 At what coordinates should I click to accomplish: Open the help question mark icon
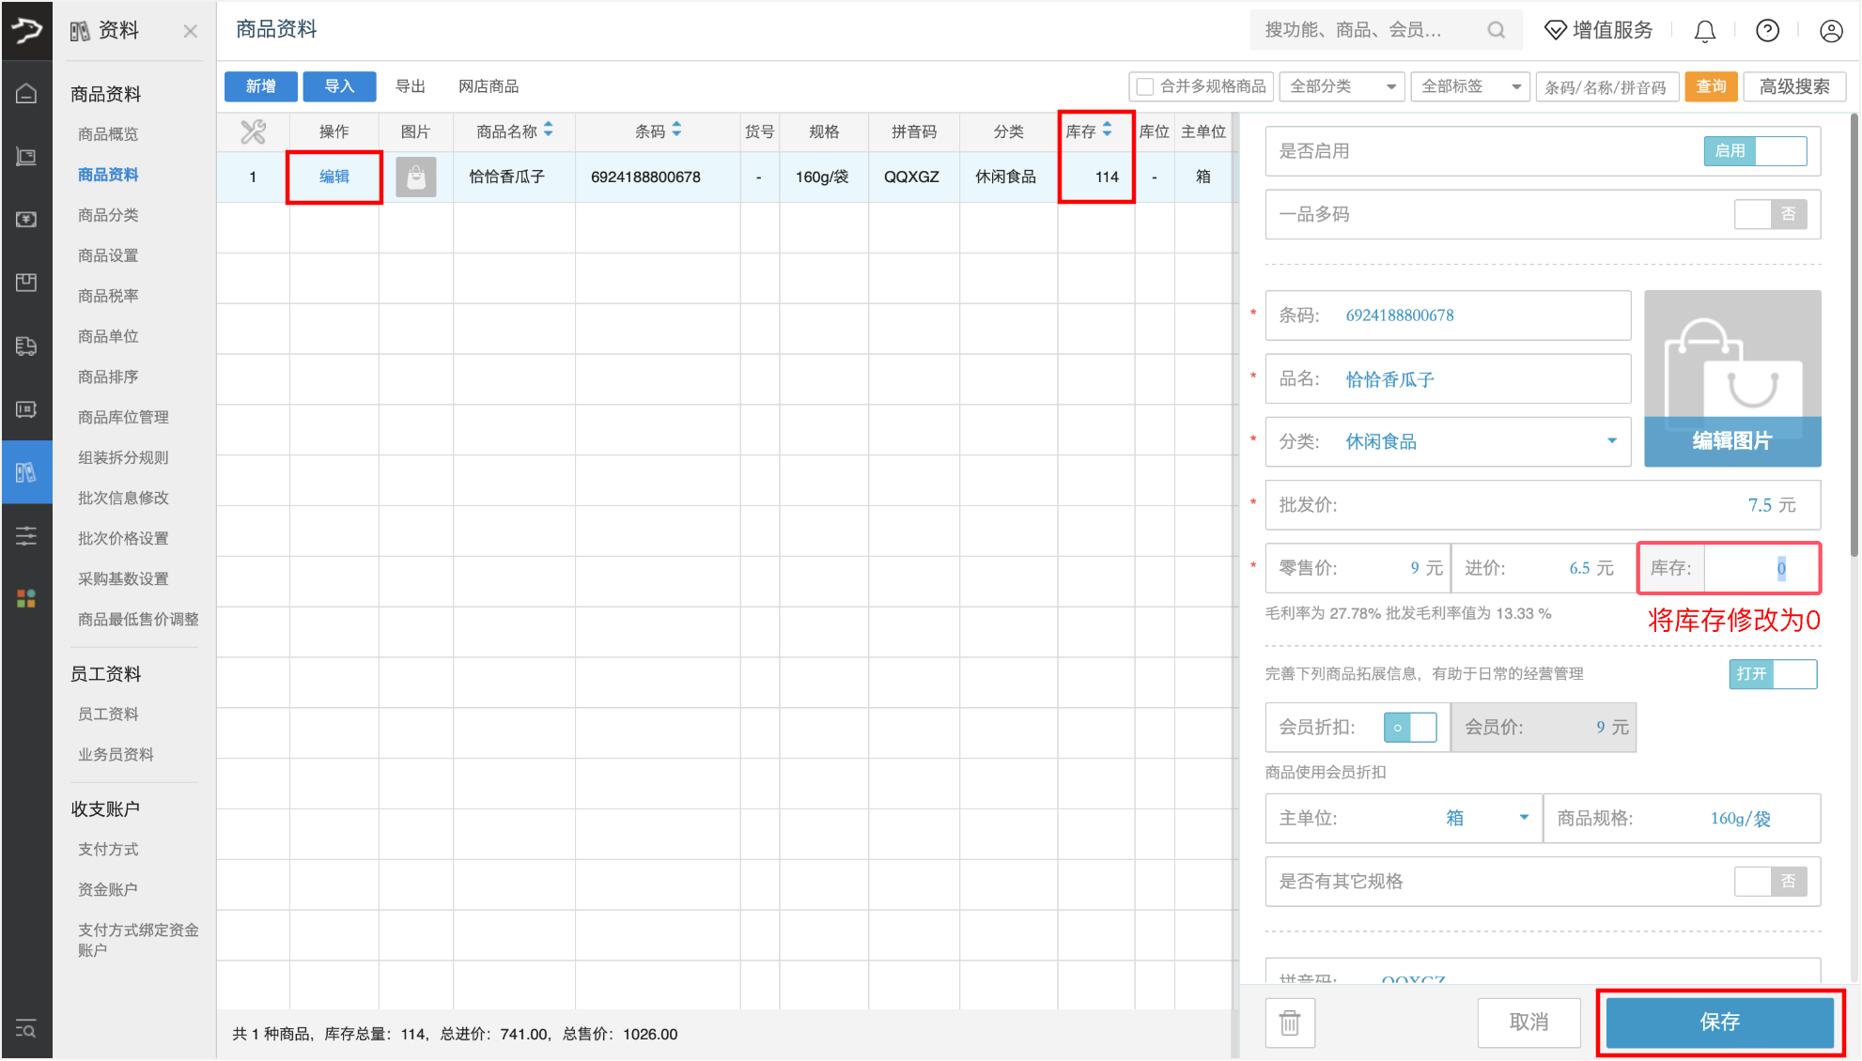tap(1767, 31)
